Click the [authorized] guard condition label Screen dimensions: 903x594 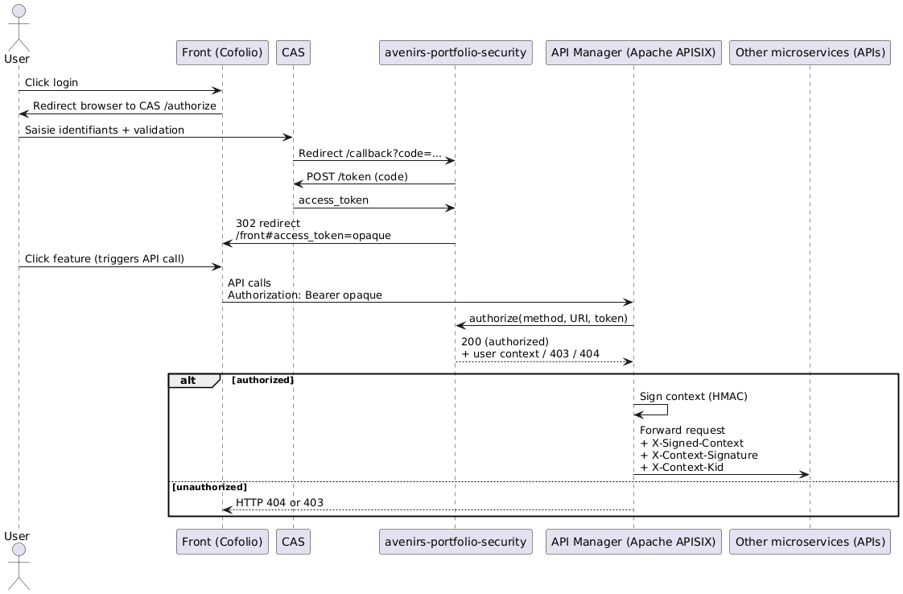tap(262, 380)
